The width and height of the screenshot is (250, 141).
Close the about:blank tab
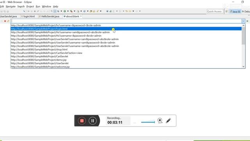coord(81,16)
